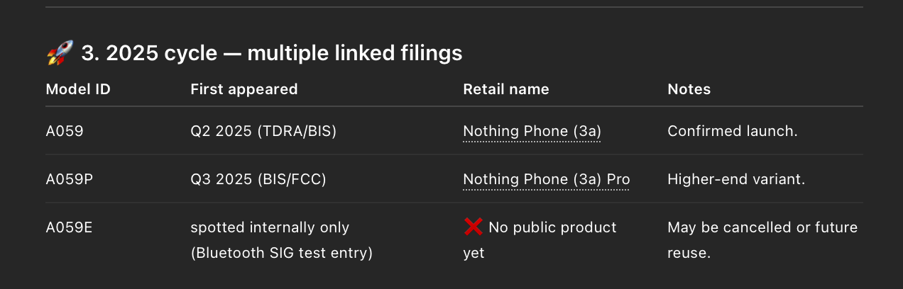
Task: Select the "Higher-end variant." note
Action: click(736, 180)
